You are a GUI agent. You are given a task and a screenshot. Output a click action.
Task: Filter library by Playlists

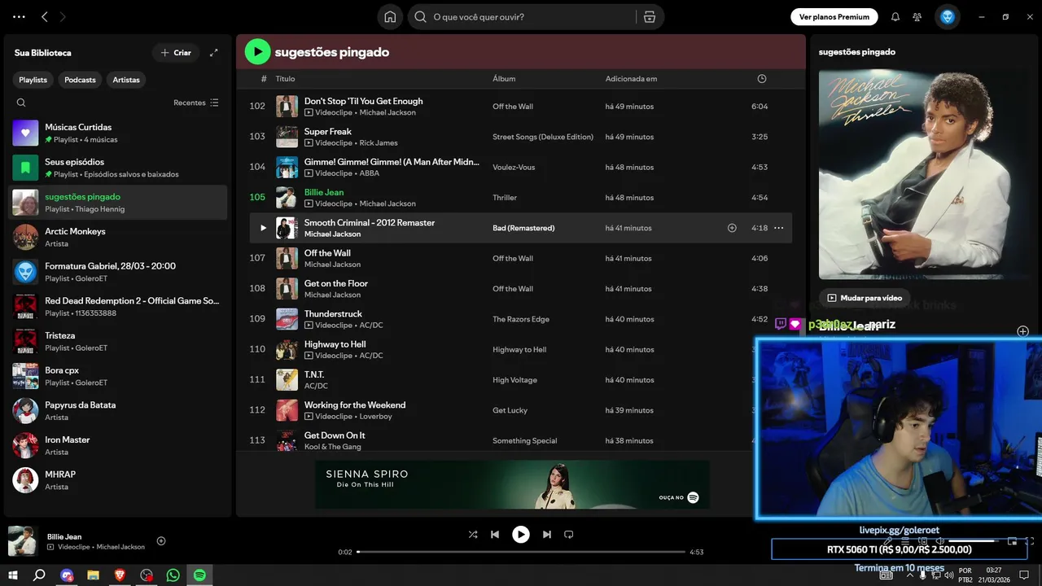(x=33, y=80)
